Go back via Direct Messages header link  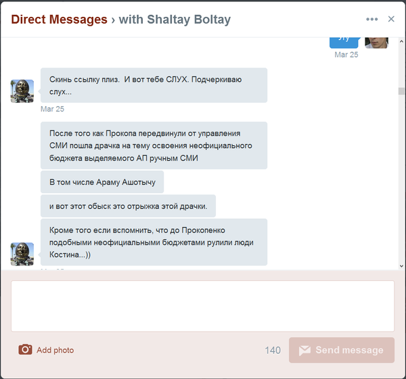(59, 20)
